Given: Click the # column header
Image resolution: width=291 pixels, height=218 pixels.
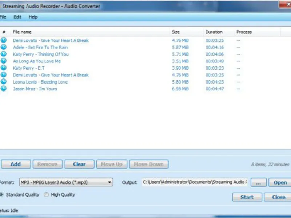Looking at the screenshot, I should [x=4, y=32].
